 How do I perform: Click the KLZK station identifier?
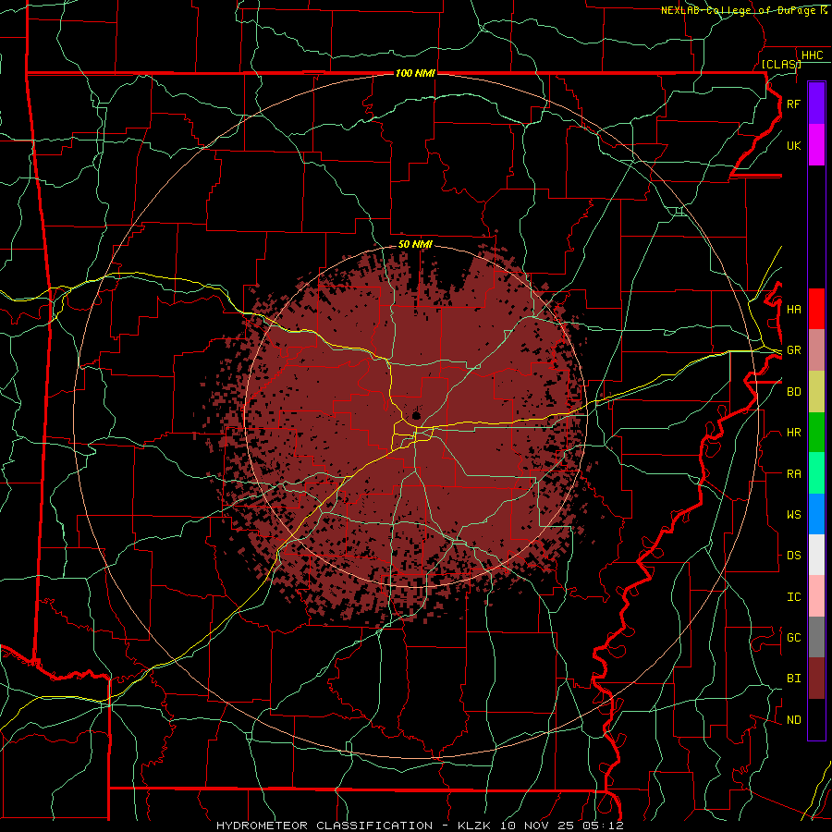[x=474, y=826]
